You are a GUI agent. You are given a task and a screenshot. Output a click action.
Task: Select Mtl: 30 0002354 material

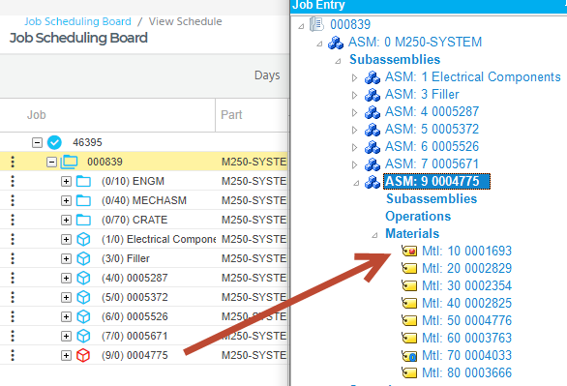(466, 285)
